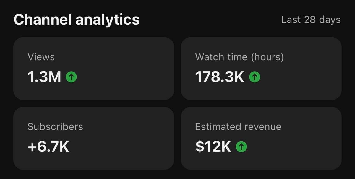Open the Estimated revenue card

261,138
